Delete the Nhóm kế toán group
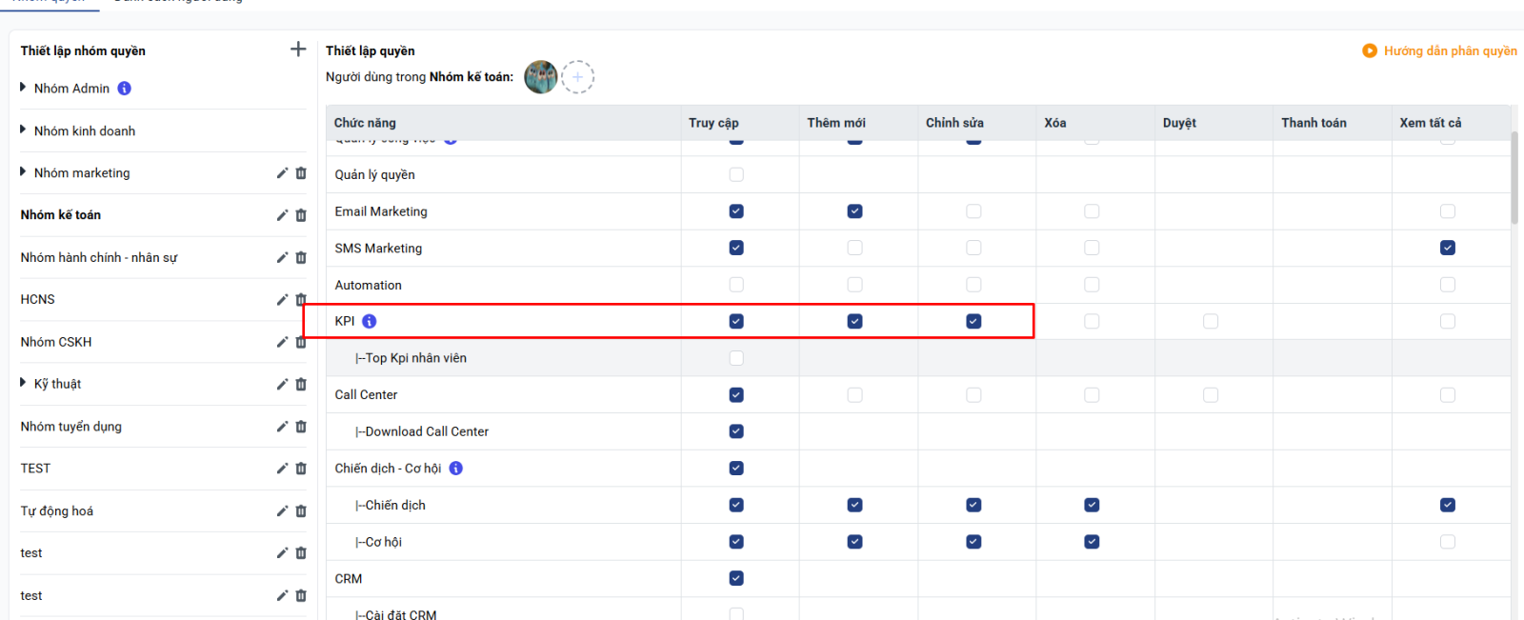Screen dimensions: 1524x620 [301, 215]
